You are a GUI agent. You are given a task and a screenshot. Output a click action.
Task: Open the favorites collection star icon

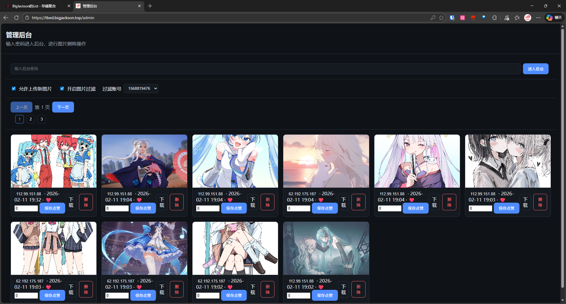[x=517, y=18]
